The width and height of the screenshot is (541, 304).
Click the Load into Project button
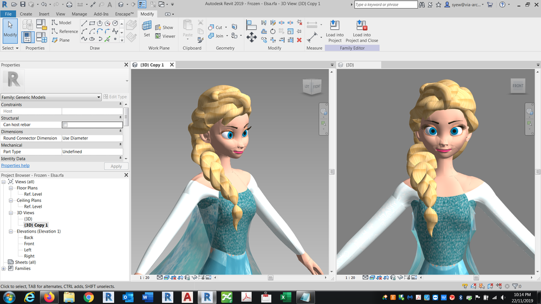coord(335,31)
